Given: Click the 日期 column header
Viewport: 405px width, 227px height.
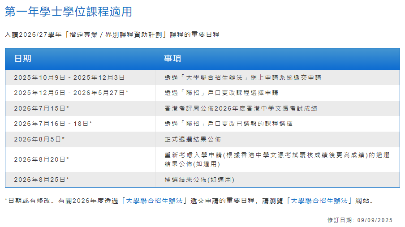Looking at the screenshot, I should click(23, 59).
